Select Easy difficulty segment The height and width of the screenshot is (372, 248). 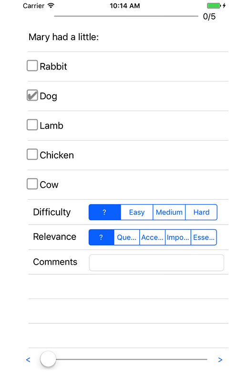[137, 212]
